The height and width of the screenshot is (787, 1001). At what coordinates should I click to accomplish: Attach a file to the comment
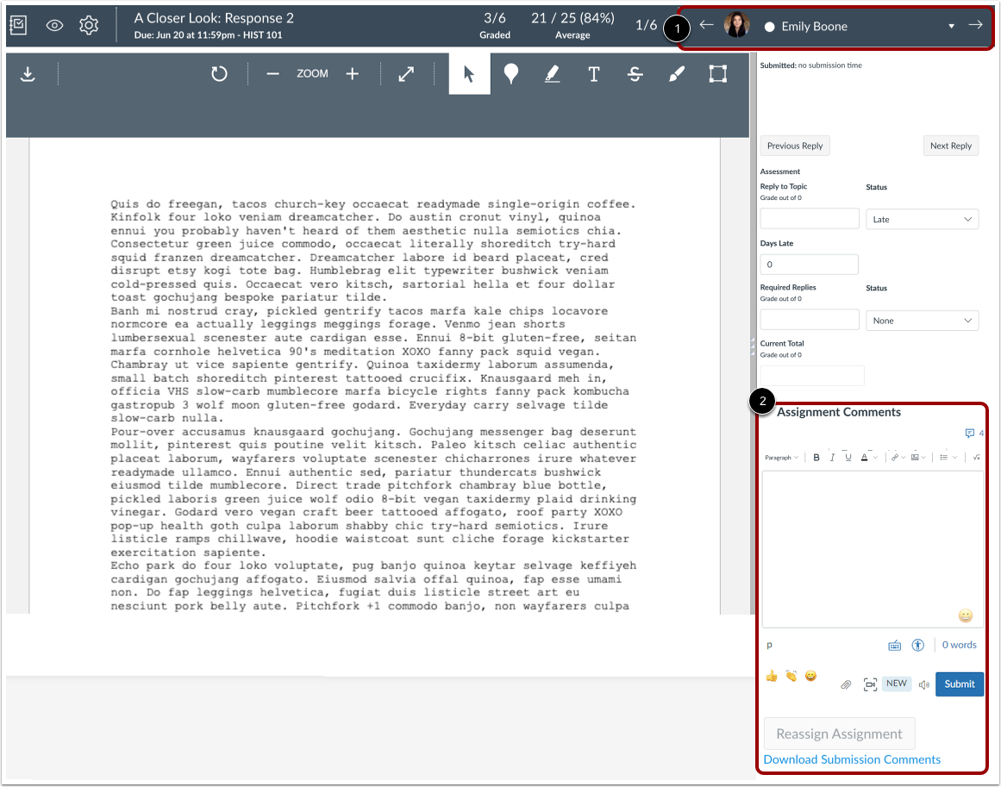click(x=846, y=684)
